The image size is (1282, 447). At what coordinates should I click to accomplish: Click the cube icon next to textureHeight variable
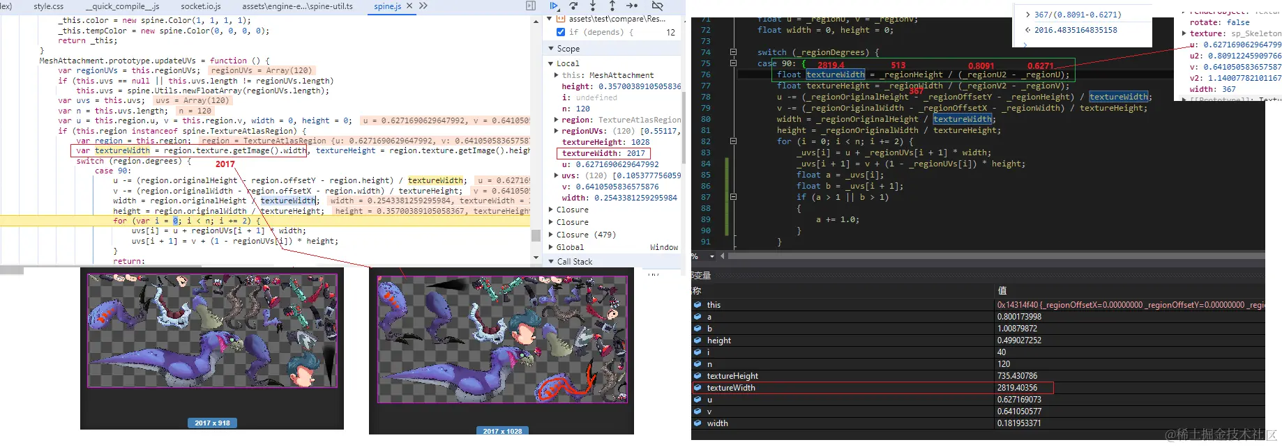[697, 376]
